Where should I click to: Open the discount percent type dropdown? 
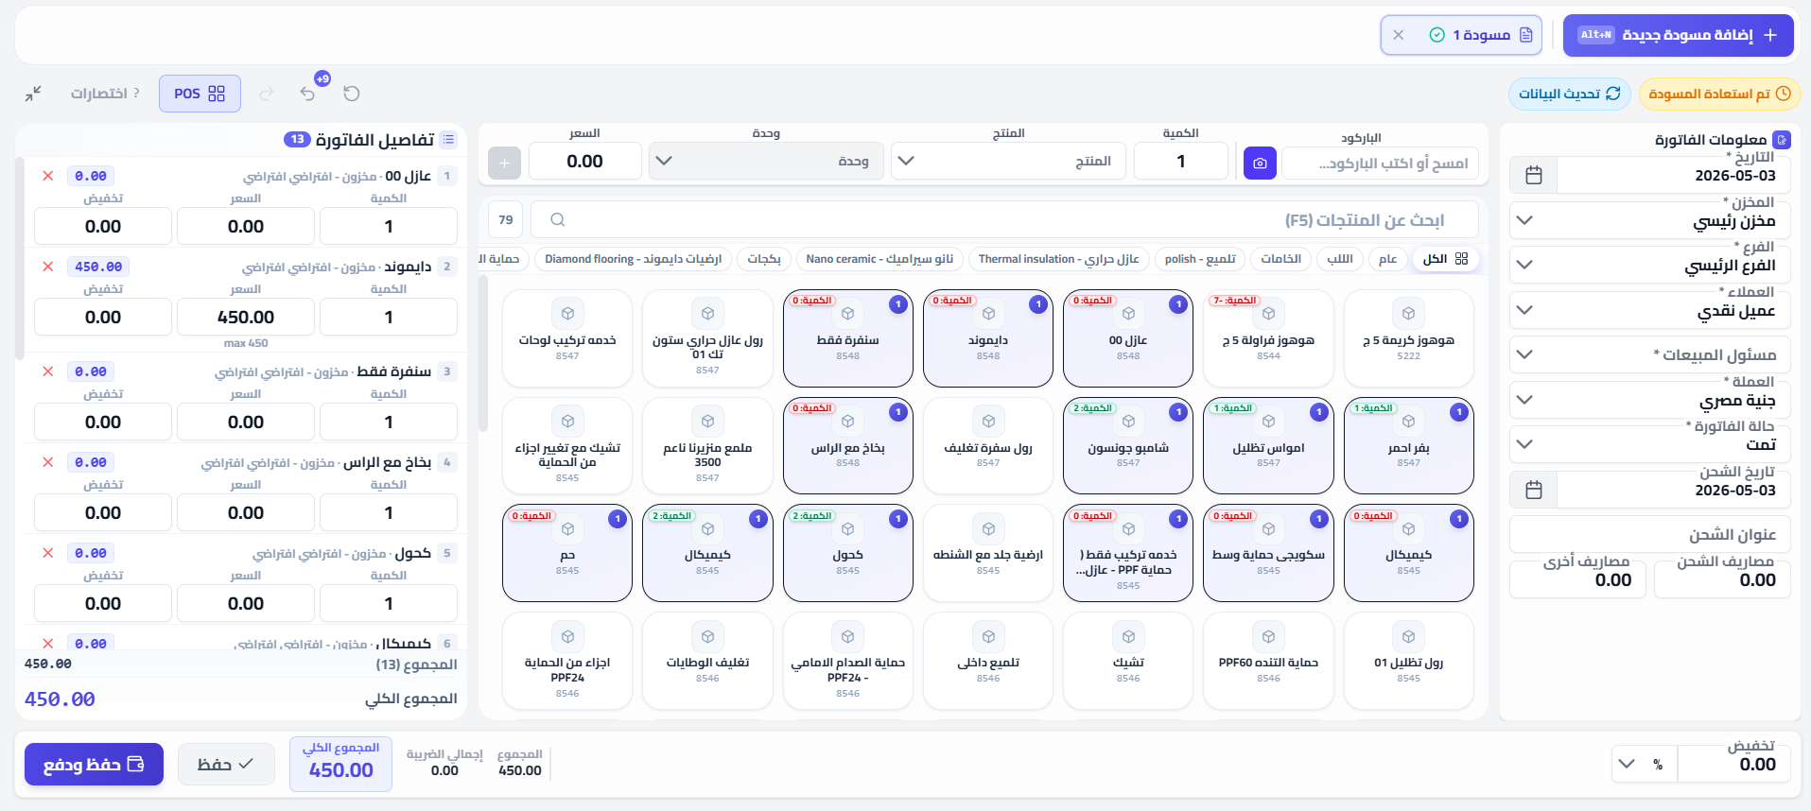[x=1644, y=764]
